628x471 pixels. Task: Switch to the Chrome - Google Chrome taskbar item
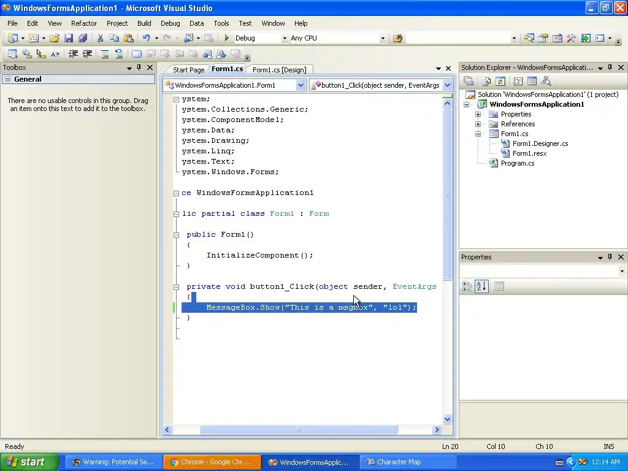212,462
